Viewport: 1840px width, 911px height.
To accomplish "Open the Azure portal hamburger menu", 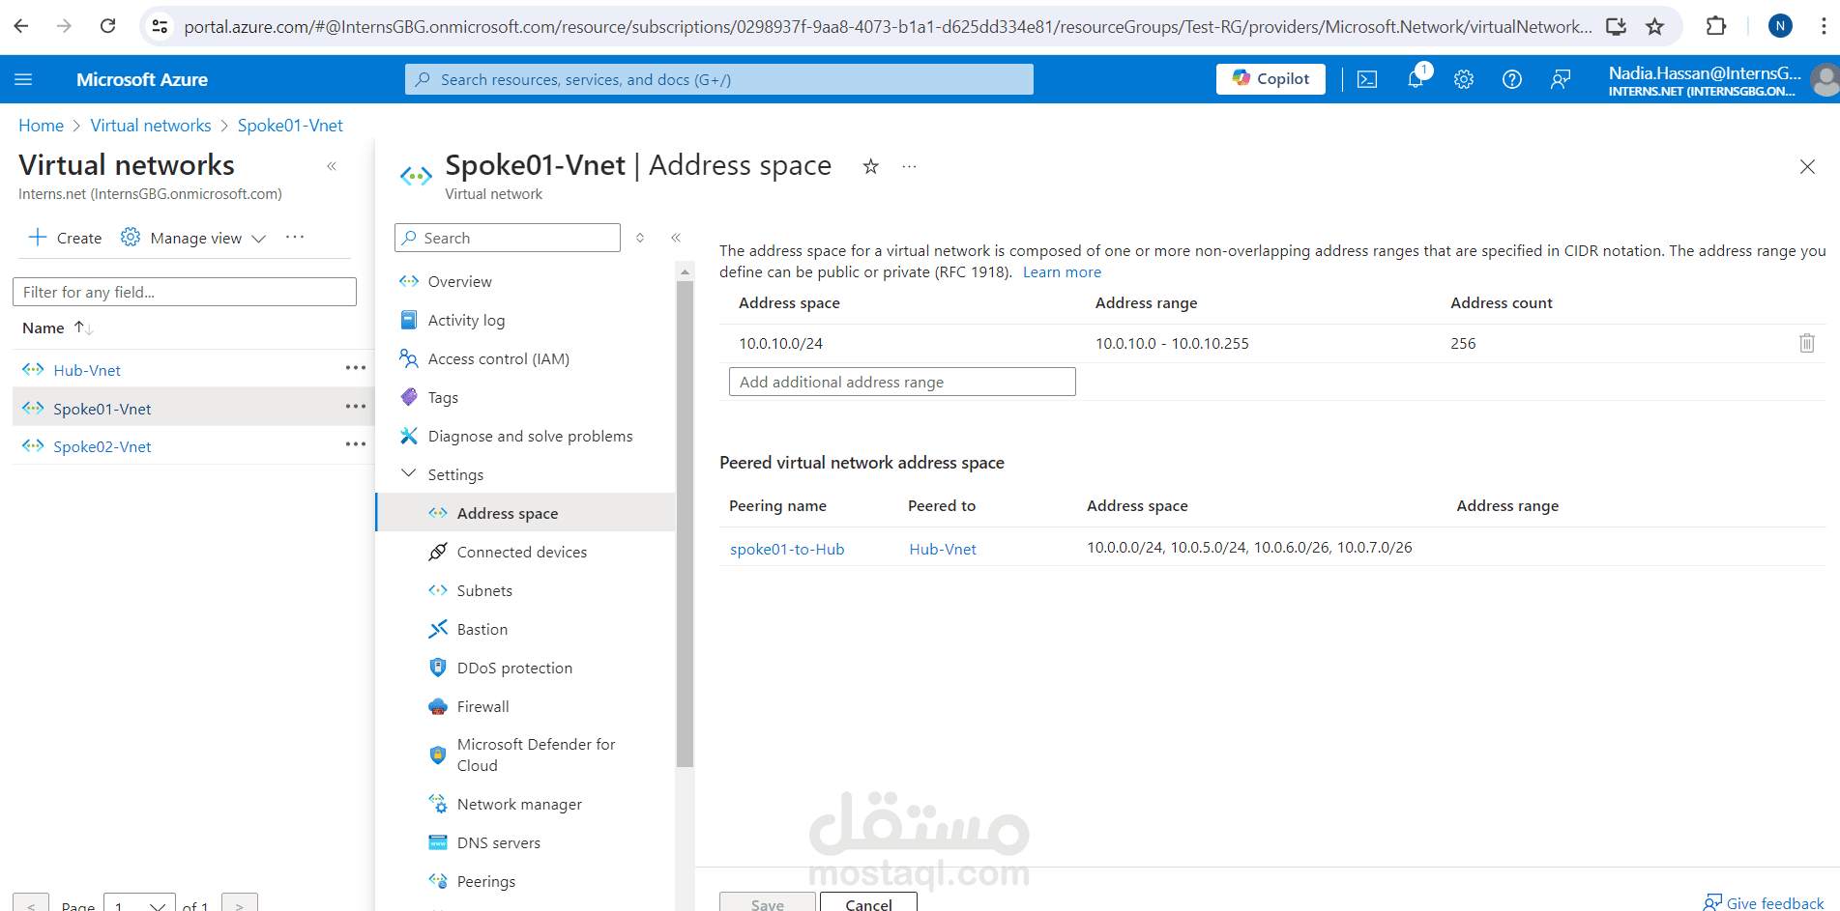I will [23, 79].
